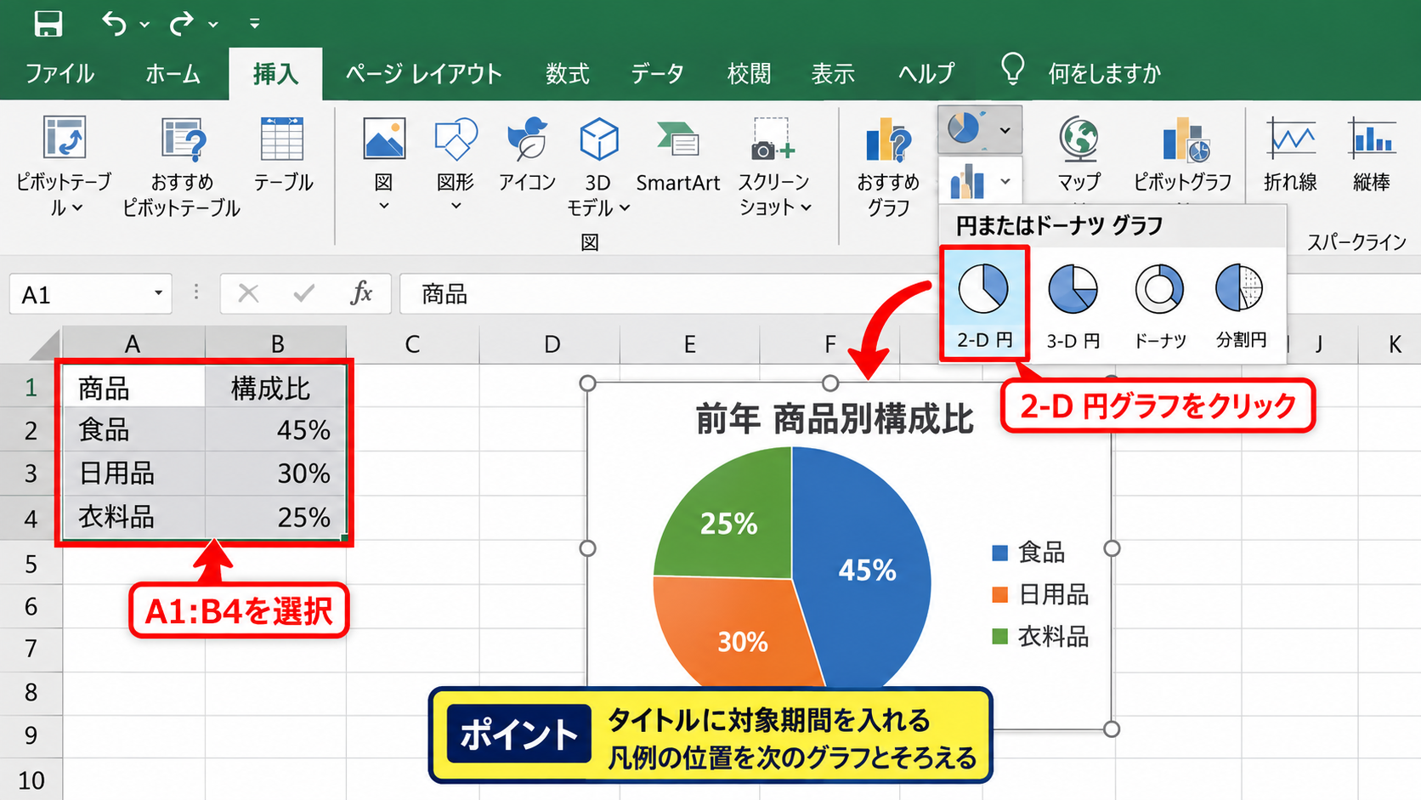Click the アイコン insert button

click(x=527, y=155)
